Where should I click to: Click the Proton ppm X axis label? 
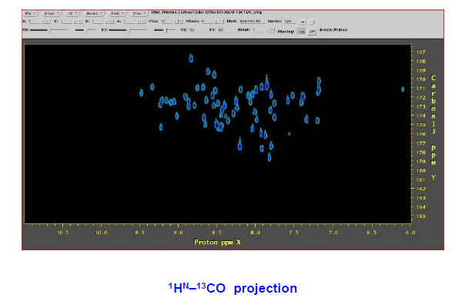217,242
